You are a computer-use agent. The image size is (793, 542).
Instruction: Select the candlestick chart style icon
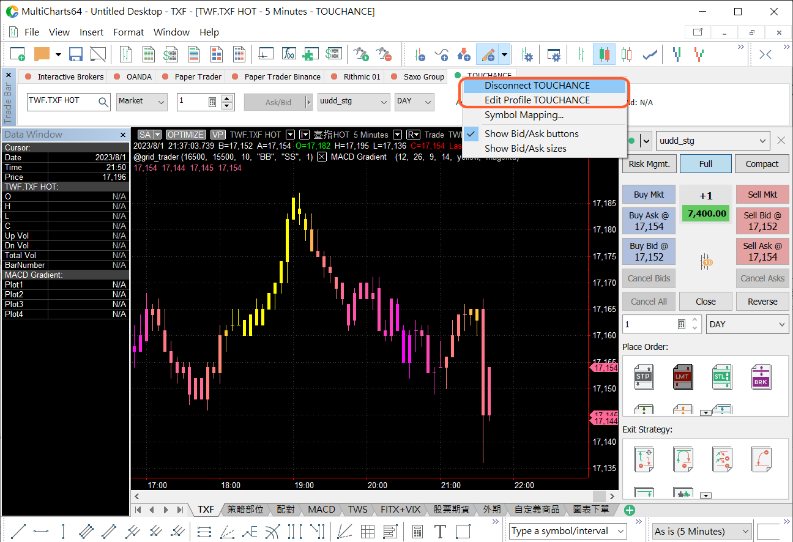[605, 54]
